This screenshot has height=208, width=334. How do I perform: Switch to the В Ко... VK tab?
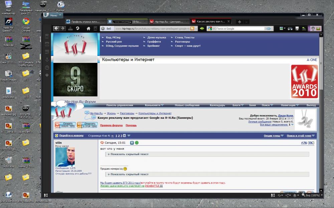127,22
